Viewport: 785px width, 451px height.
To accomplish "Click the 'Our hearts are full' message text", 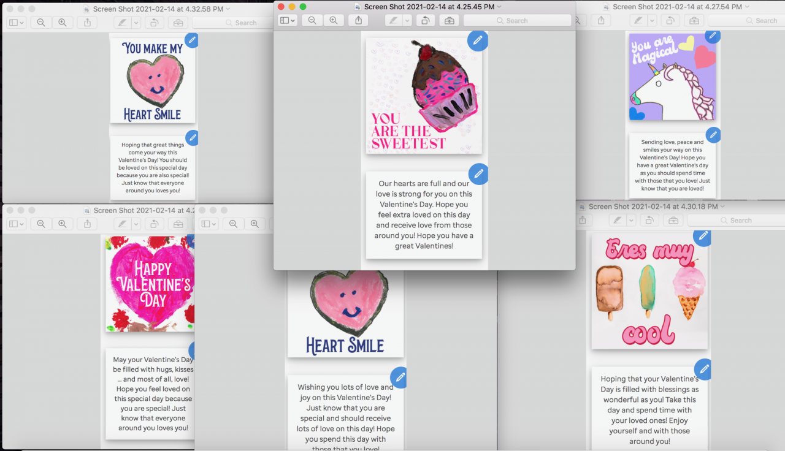I will point(424,214).
